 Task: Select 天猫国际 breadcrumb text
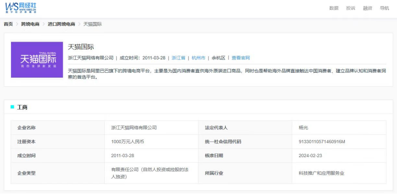(x=93, y=24)
